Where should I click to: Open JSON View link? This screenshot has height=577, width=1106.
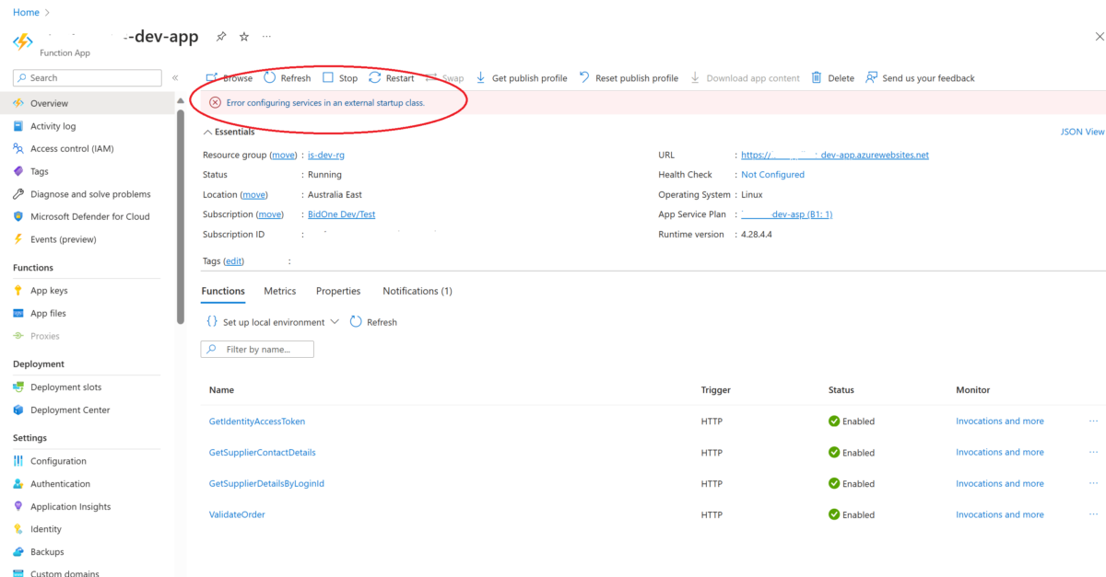(x=1082, y=133)
